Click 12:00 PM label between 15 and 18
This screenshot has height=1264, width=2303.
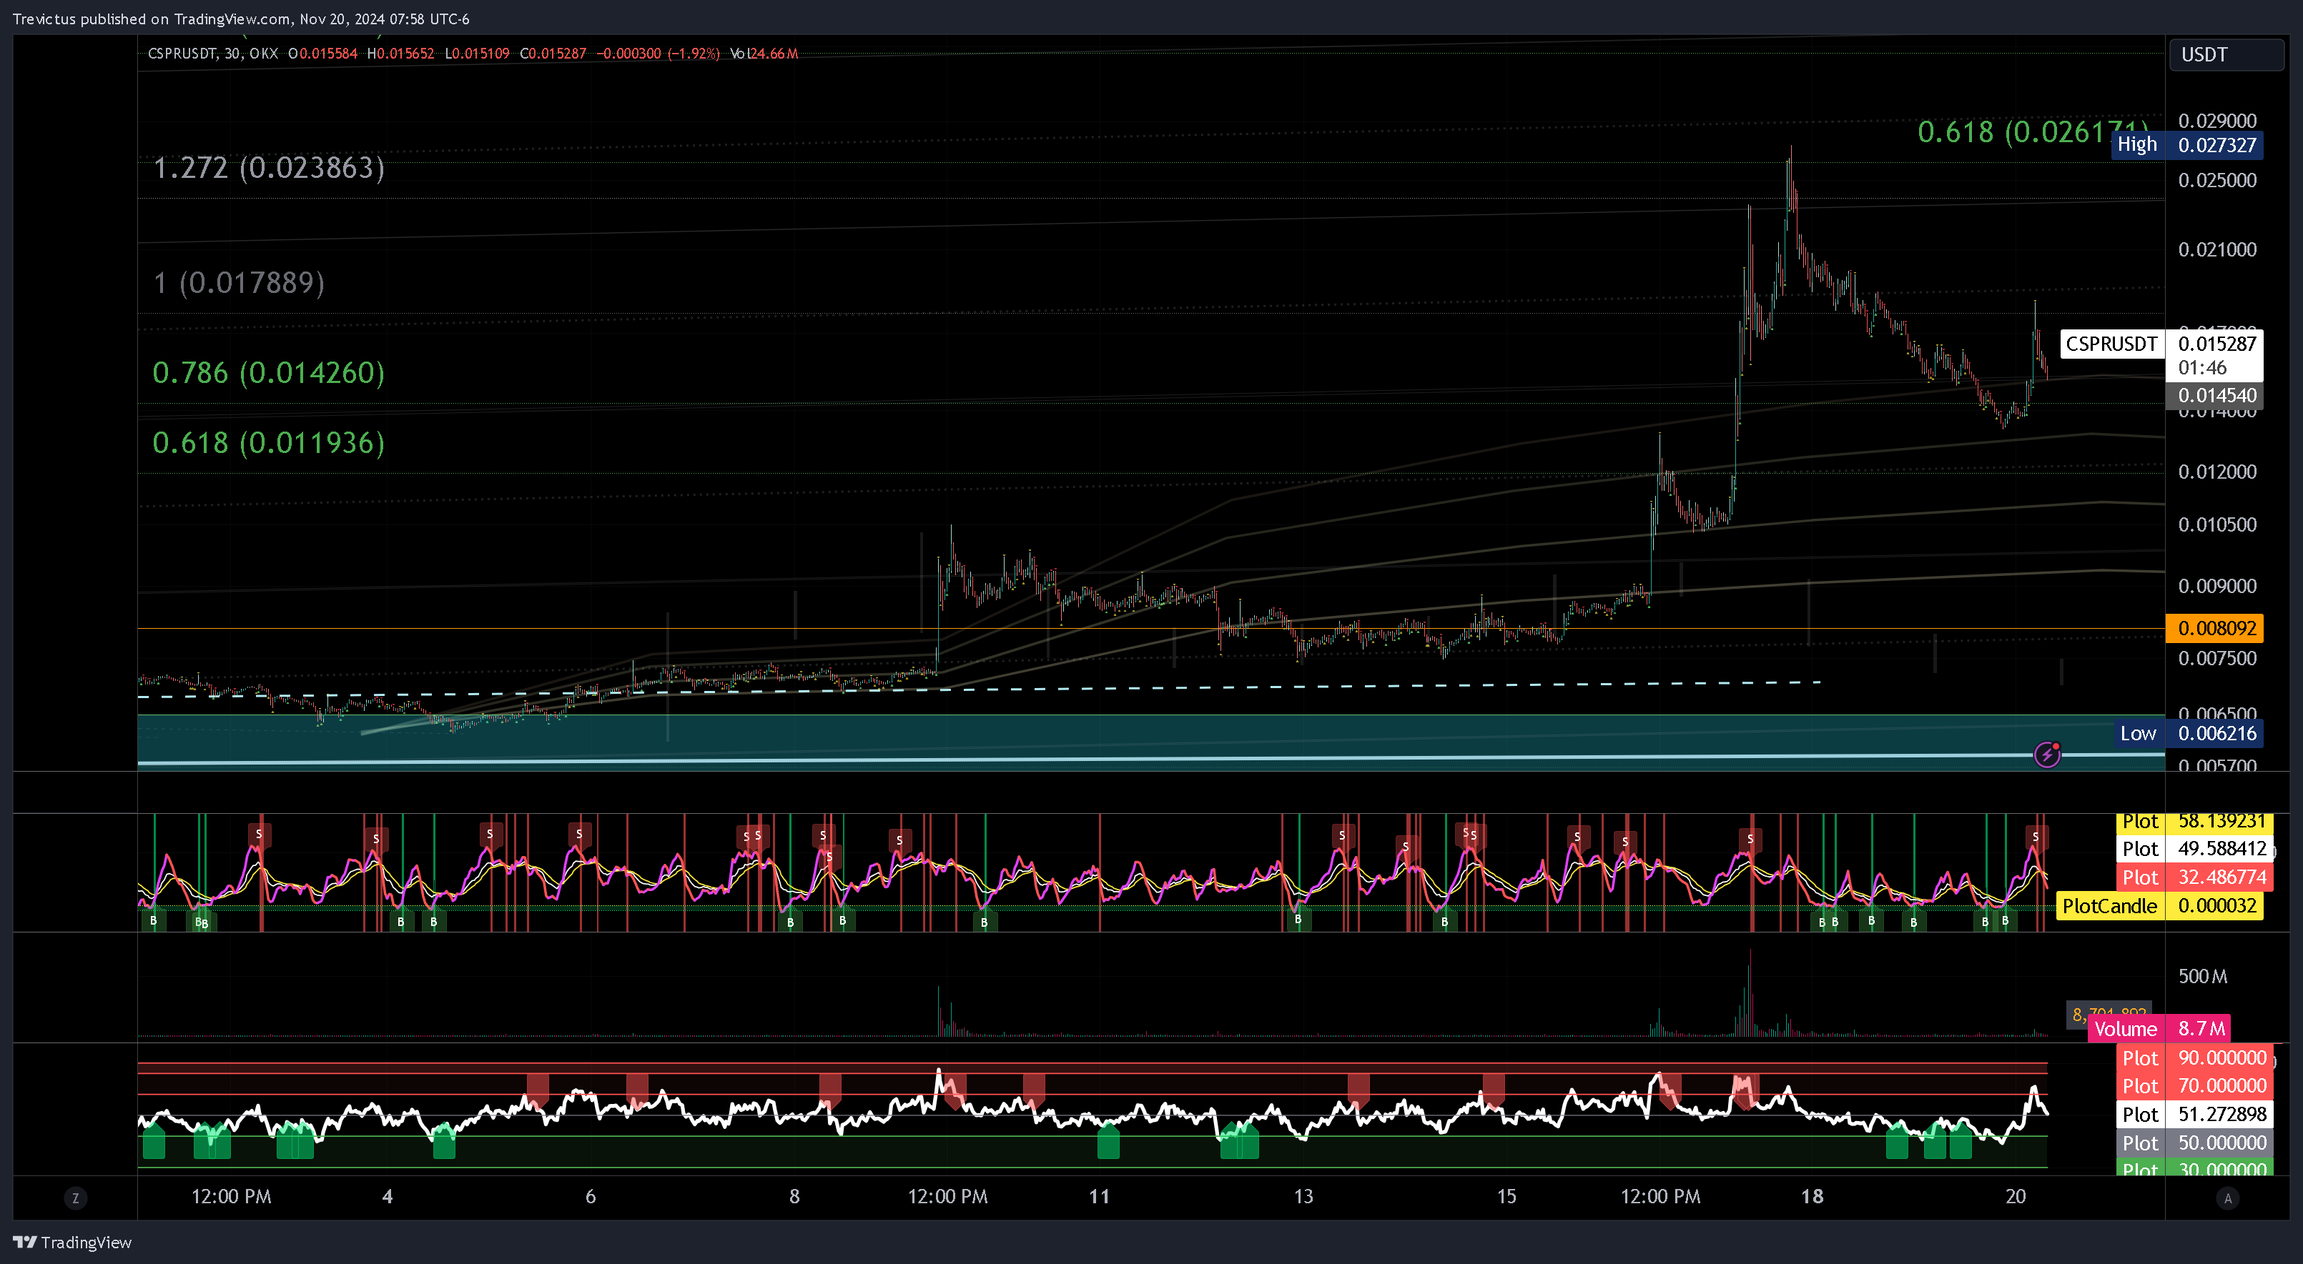(x=1660, y=1196)
